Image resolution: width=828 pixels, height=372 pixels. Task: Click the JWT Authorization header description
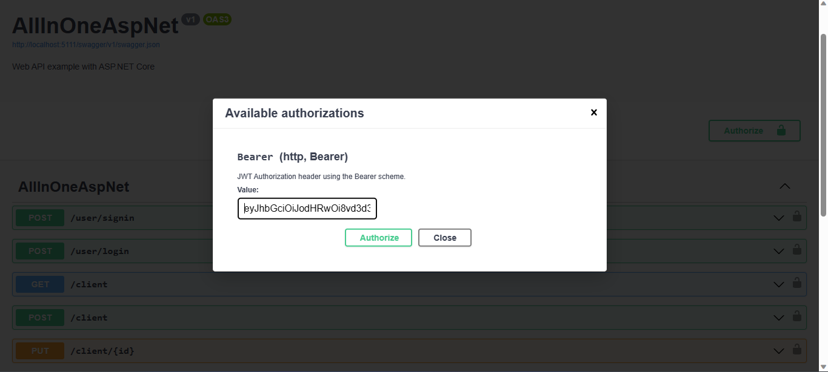click(321, 177)
